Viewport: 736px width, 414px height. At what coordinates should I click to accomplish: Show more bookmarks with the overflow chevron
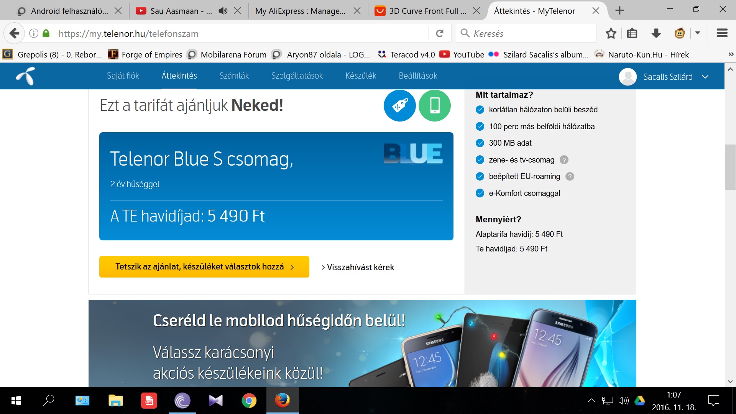click(731, 54)
